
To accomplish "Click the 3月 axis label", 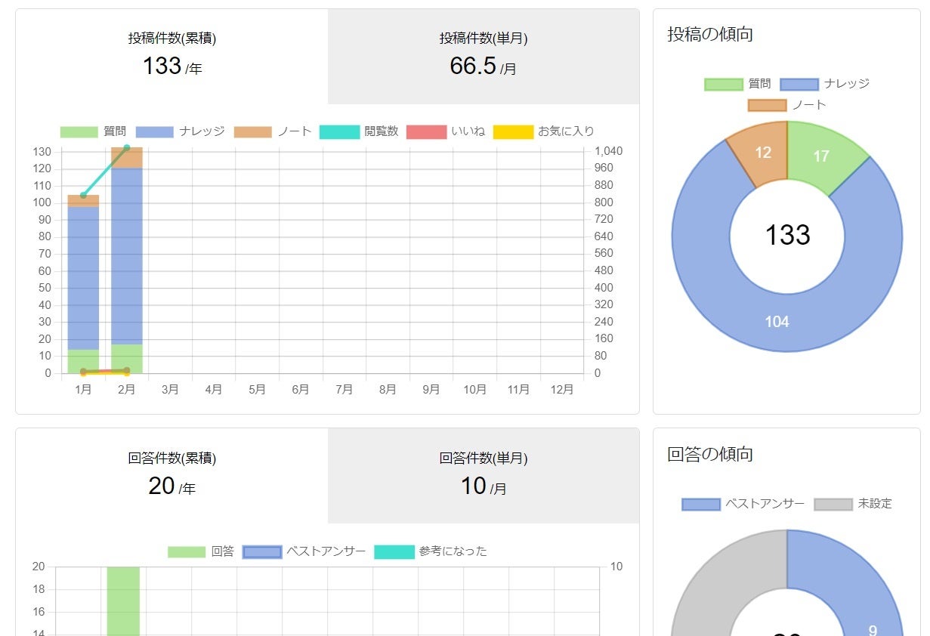I will (x=170, y=390).
